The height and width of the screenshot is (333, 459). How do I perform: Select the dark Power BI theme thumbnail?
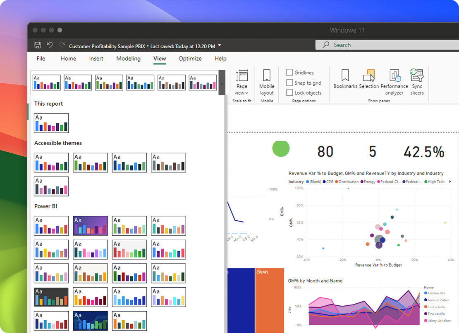coord(51,297)
